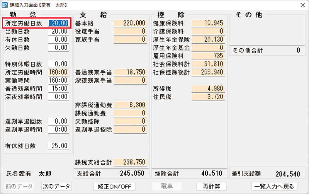Click the 深夜残業時間 field
Viewport: 309px width, 194px height.
pos(59,96)
